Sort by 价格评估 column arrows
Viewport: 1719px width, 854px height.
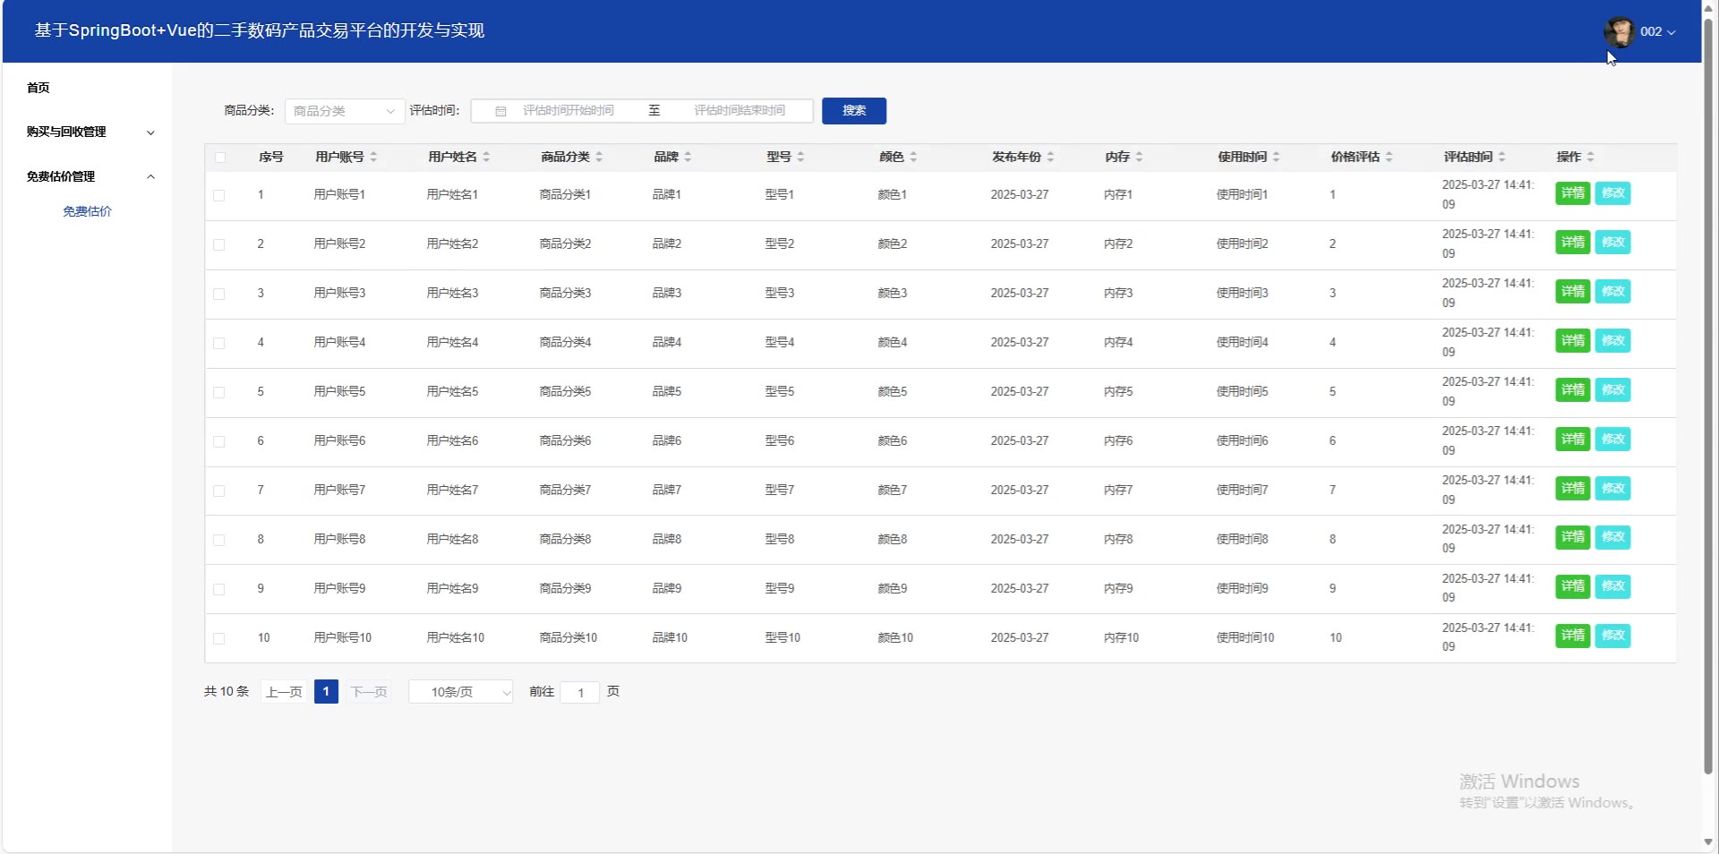[x=1389, y=158]
